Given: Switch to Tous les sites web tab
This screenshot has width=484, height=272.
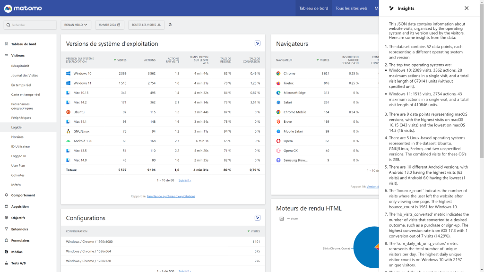Looking at the screenshot, I should click(x=351, y=8).
